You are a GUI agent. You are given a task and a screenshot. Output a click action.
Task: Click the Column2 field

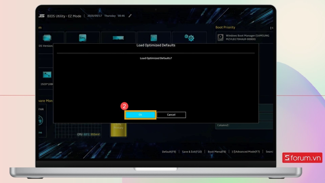[x=244, y=125]
